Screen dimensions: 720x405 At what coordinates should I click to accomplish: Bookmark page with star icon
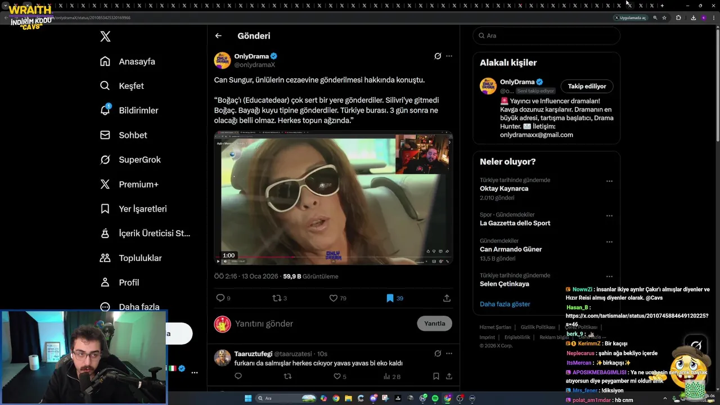click(x=664, y=17)
